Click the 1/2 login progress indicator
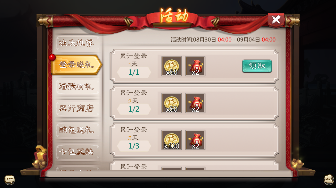Screen dimensions: 336x188 point(134,109)
